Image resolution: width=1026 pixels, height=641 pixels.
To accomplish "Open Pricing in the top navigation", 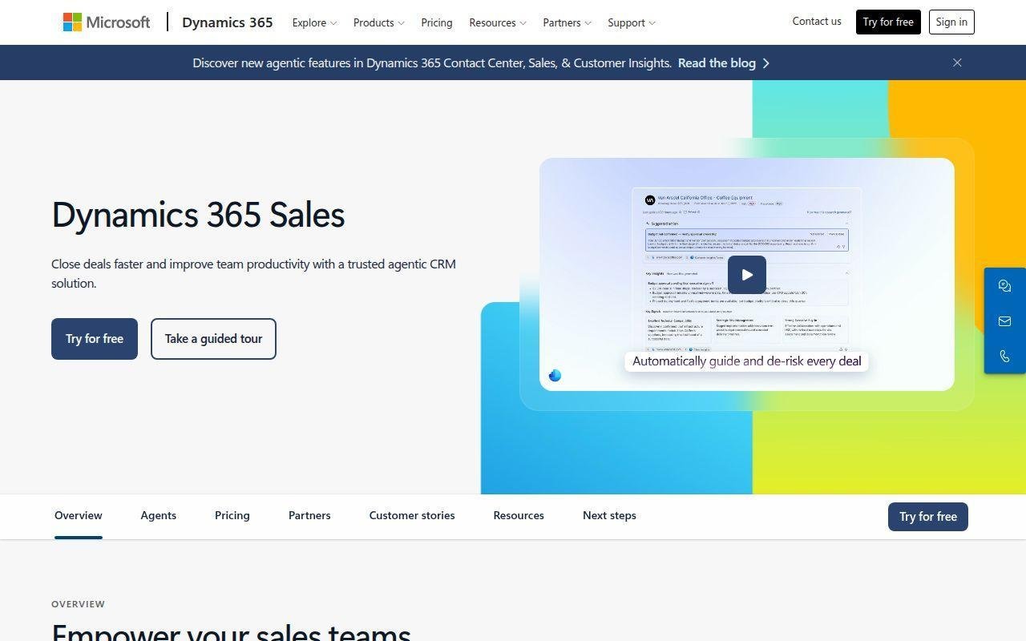I will click(x=437, y=22).
